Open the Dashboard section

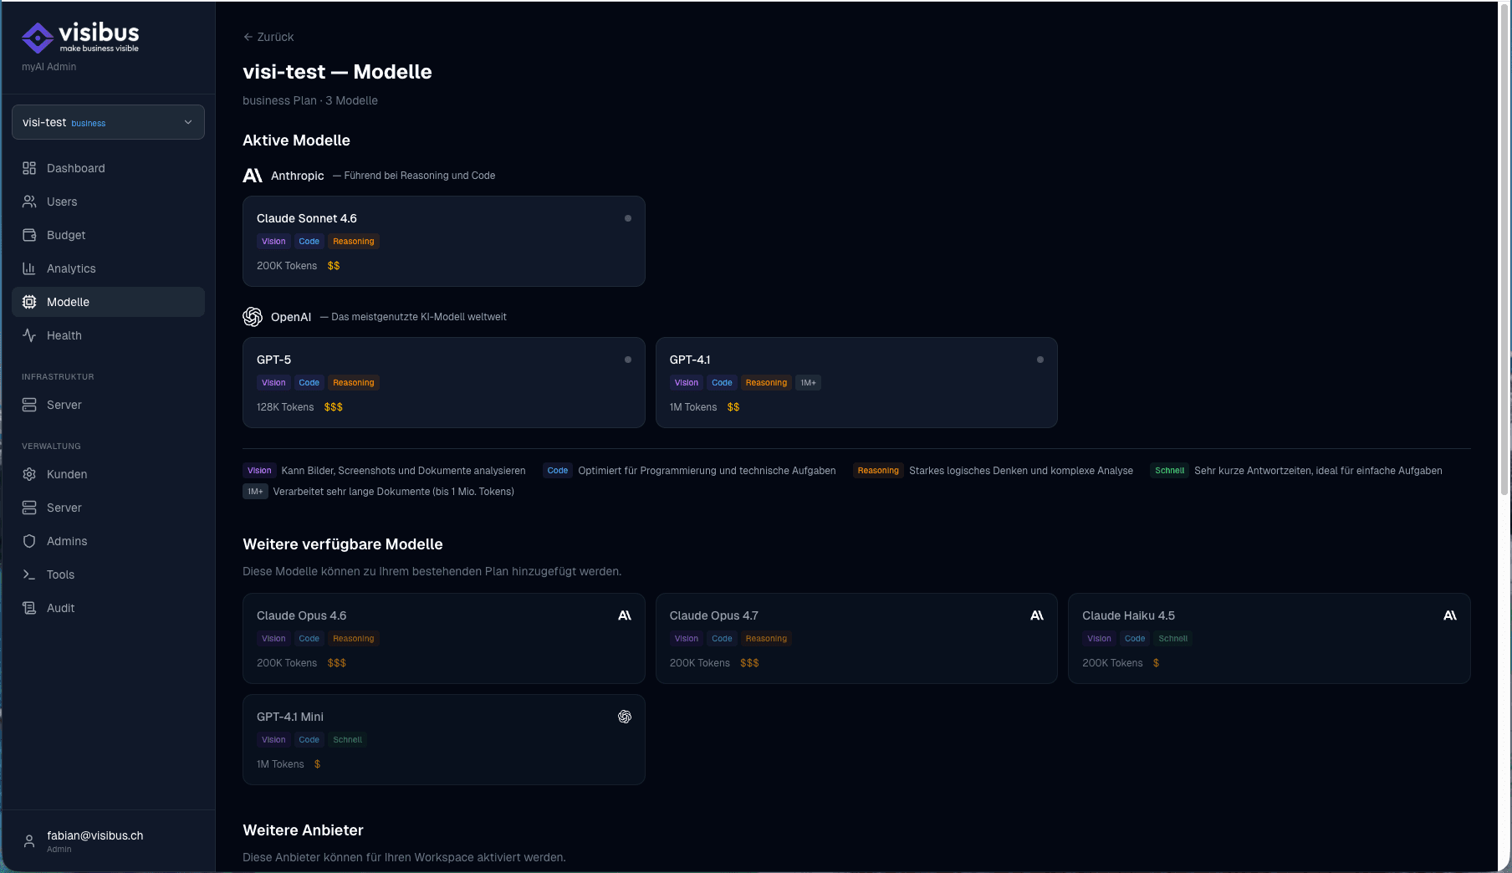[75, 168]
